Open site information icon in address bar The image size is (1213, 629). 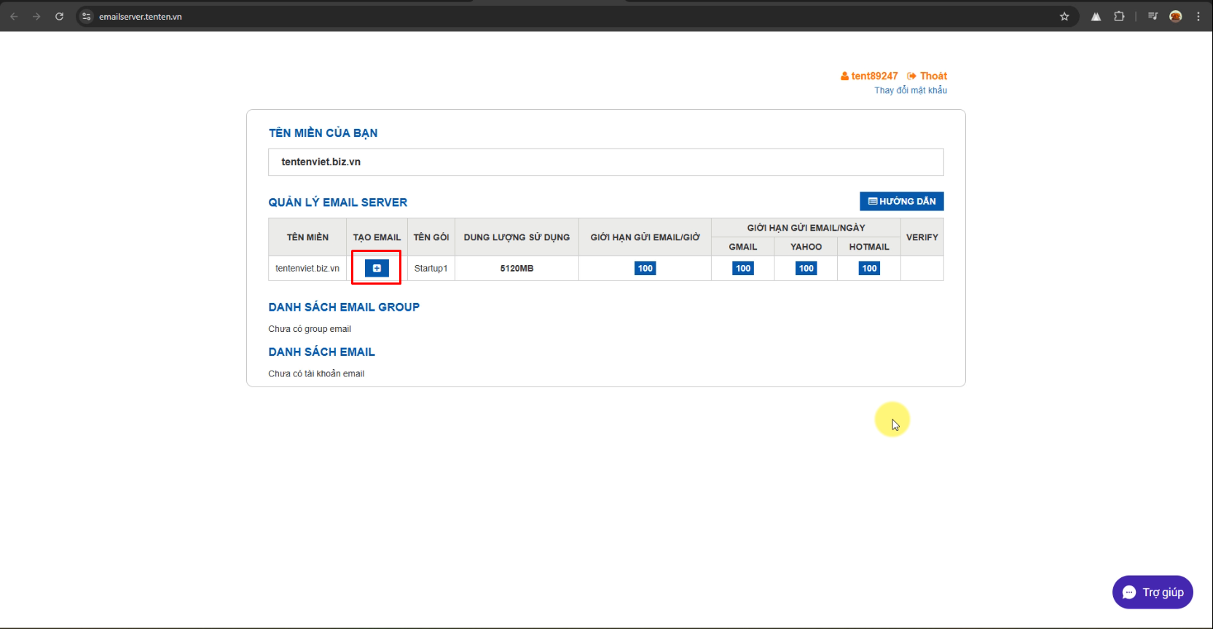tap(87, 16)
